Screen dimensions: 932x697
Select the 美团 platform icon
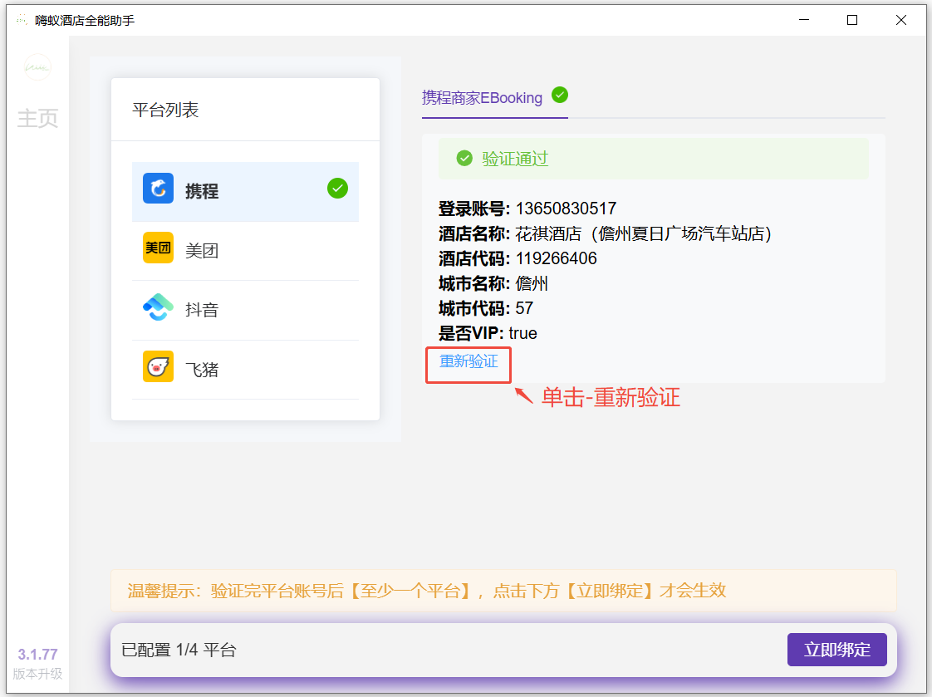158,248
